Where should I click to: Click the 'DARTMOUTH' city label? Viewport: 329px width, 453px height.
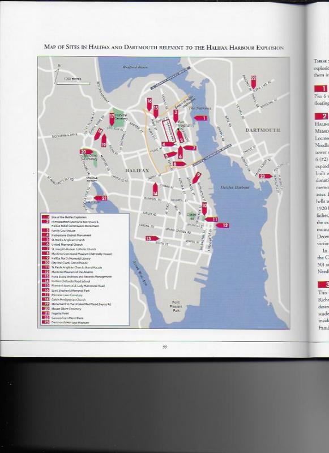point(263,130)
